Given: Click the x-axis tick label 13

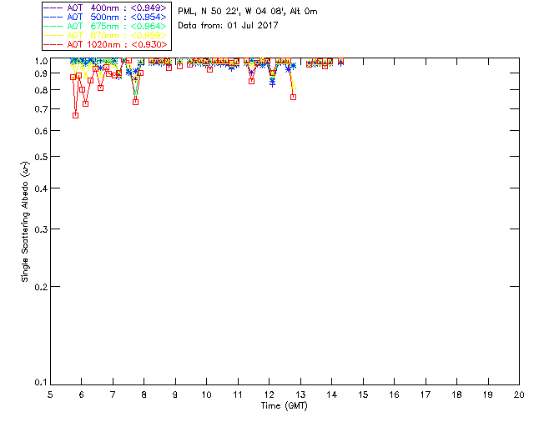Looking at the screenshot, I should tap(300, 394).
